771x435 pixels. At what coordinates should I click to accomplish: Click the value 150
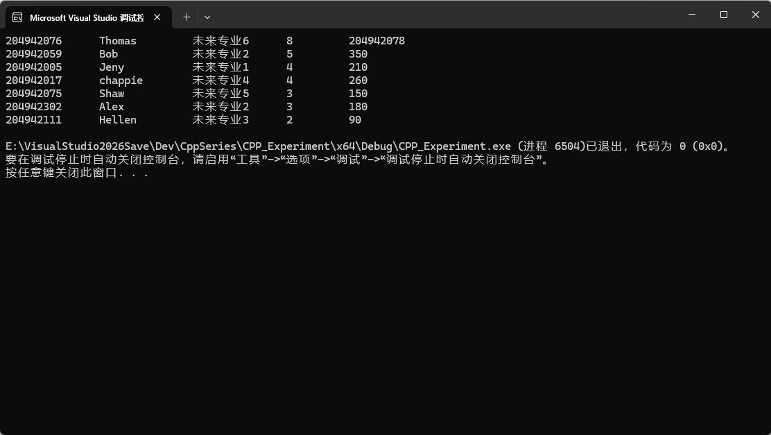(x=358, y=94)
